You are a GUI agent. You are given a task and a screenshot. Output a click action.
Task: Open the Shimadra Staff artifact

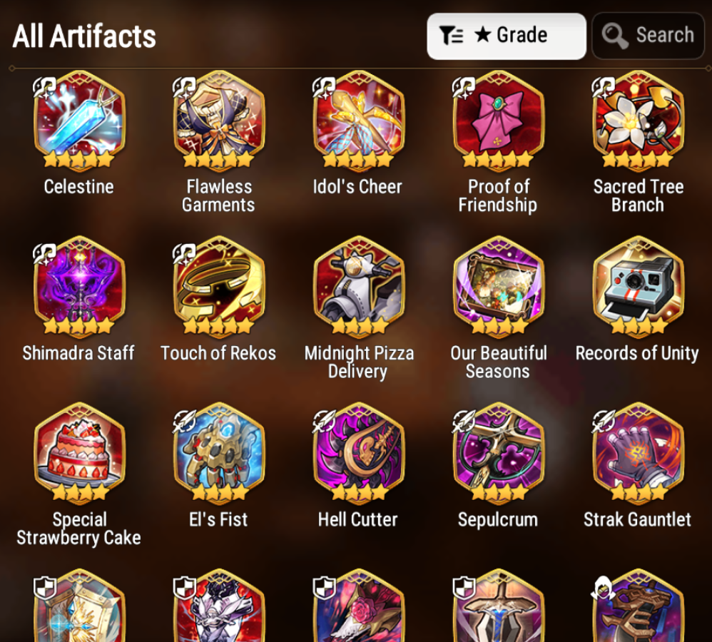79,287
